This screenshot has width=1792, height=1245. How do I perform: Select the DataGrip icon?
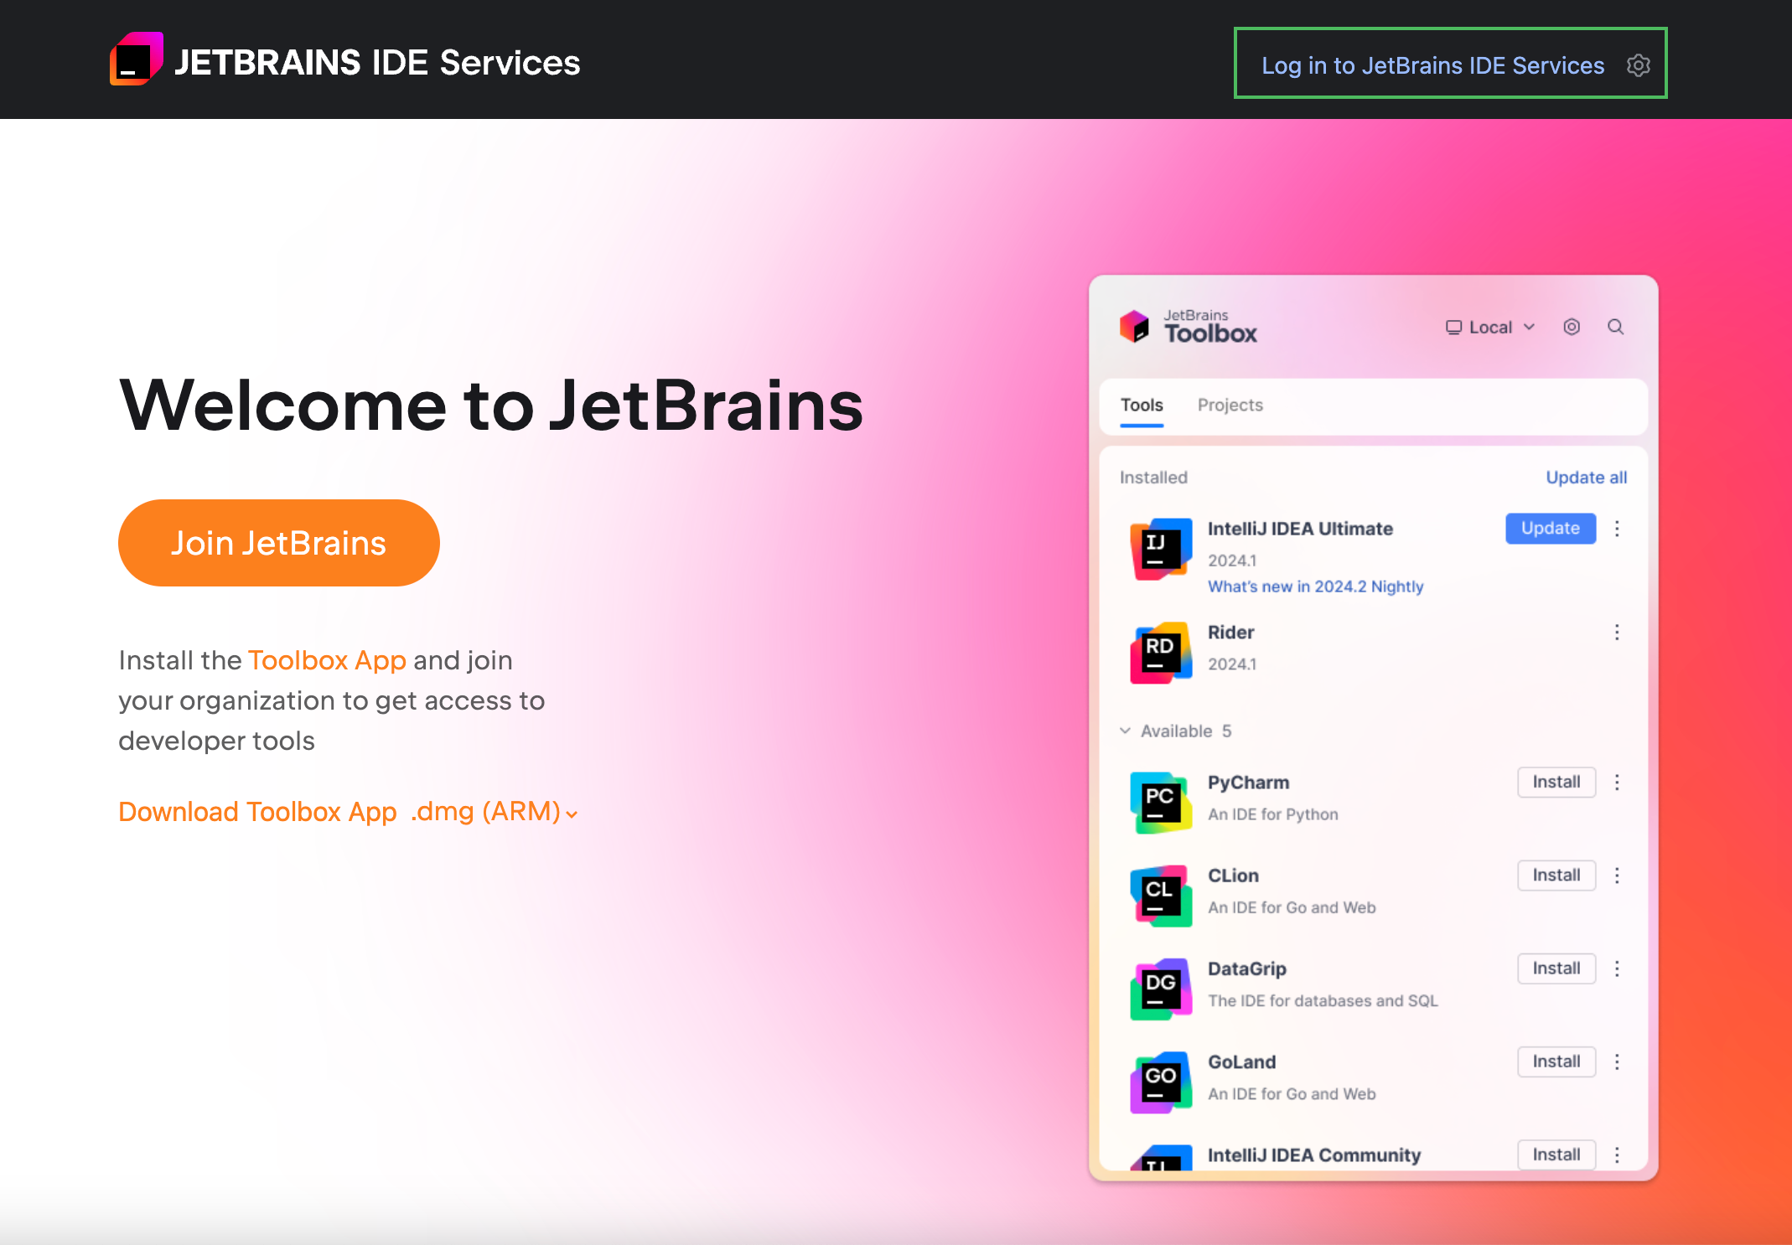click(x=1160, y=989)
